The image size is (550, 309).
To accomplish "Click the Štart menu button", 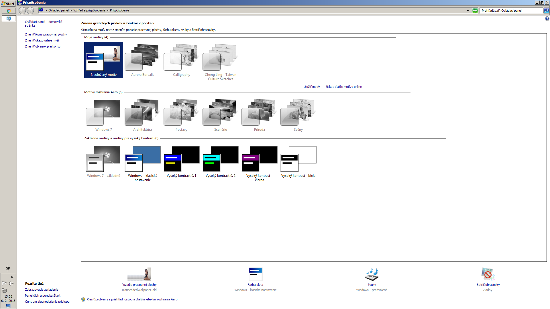I will pyautogui.click(x=8, y=3).
